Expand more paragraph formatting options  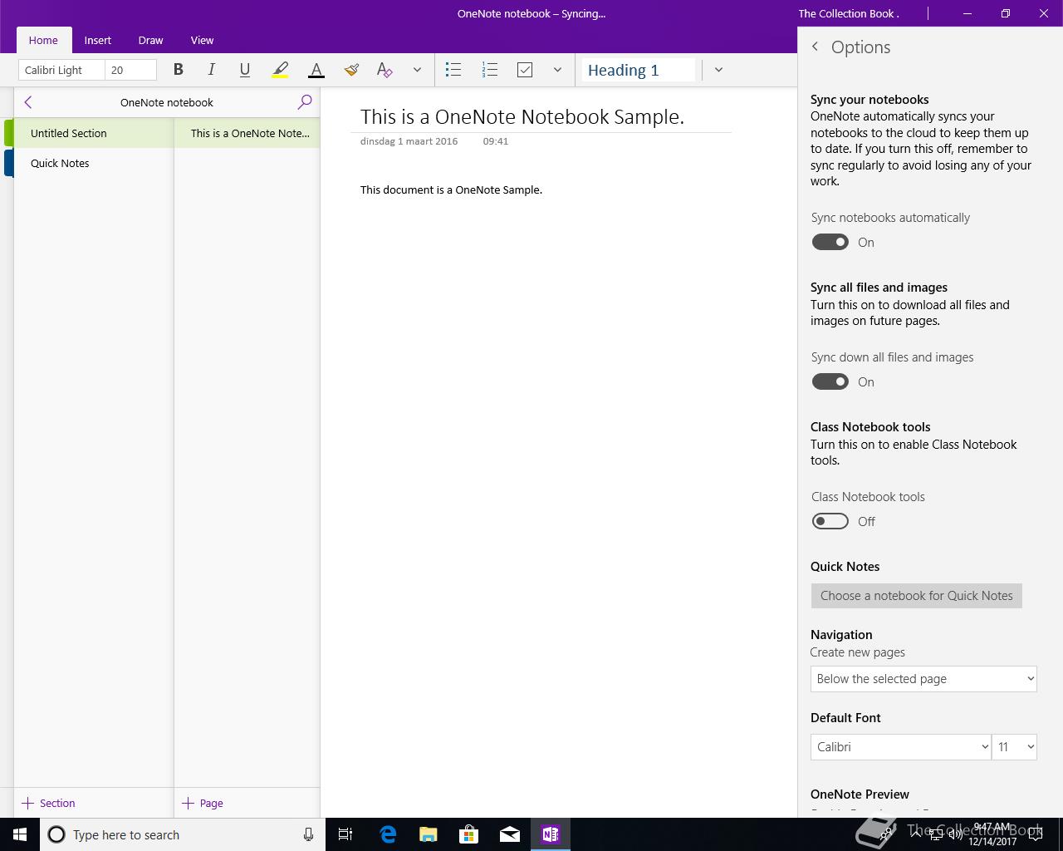(557, 70)
